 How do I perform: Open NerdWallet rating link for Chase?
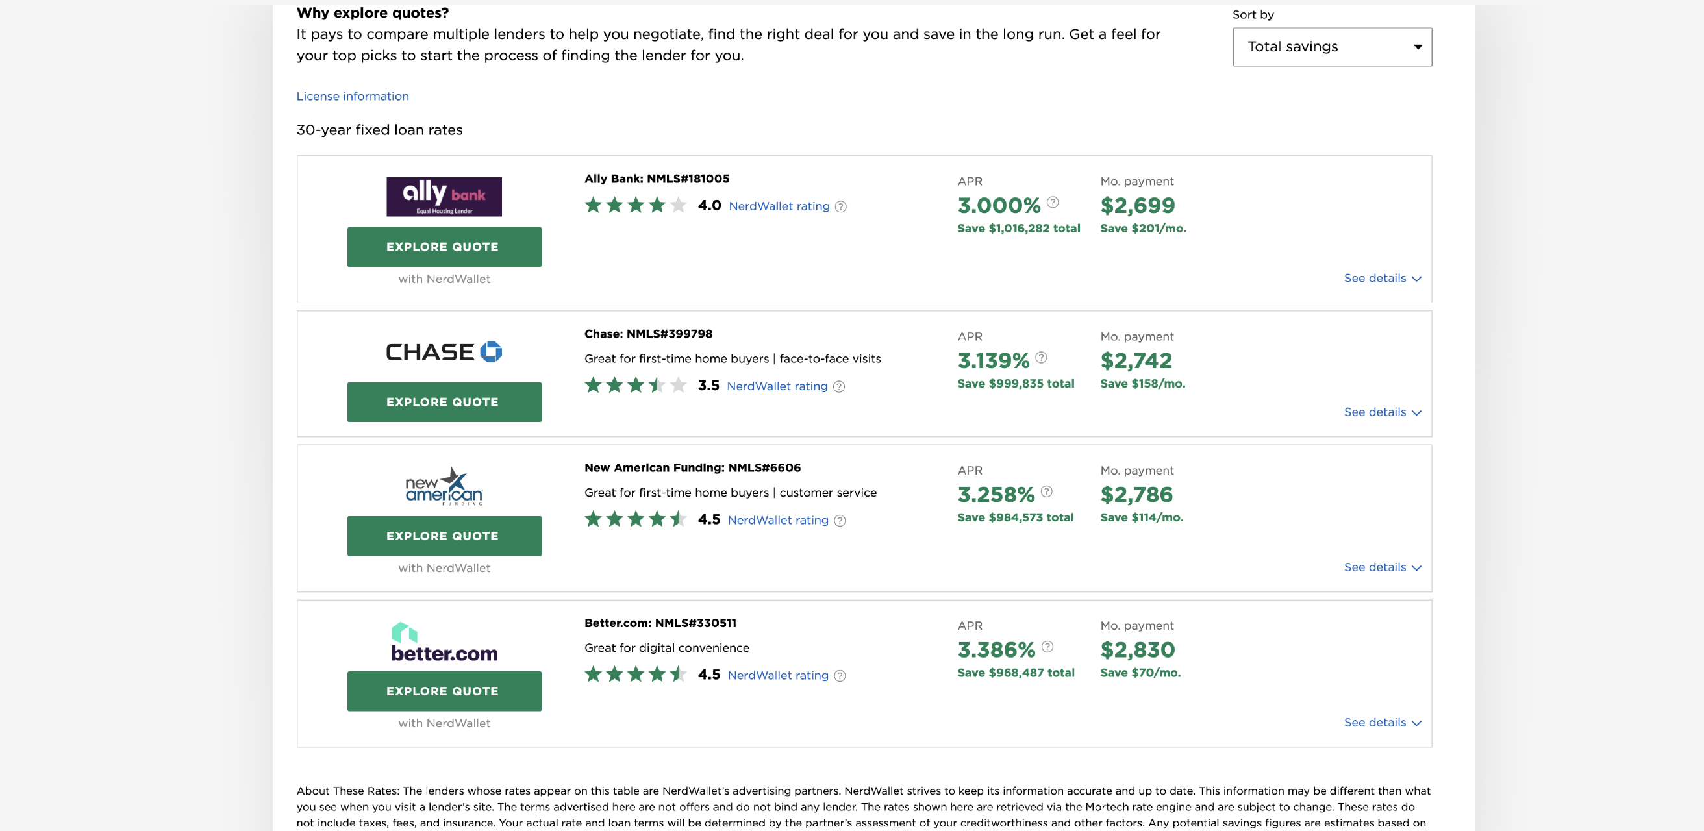777,387
